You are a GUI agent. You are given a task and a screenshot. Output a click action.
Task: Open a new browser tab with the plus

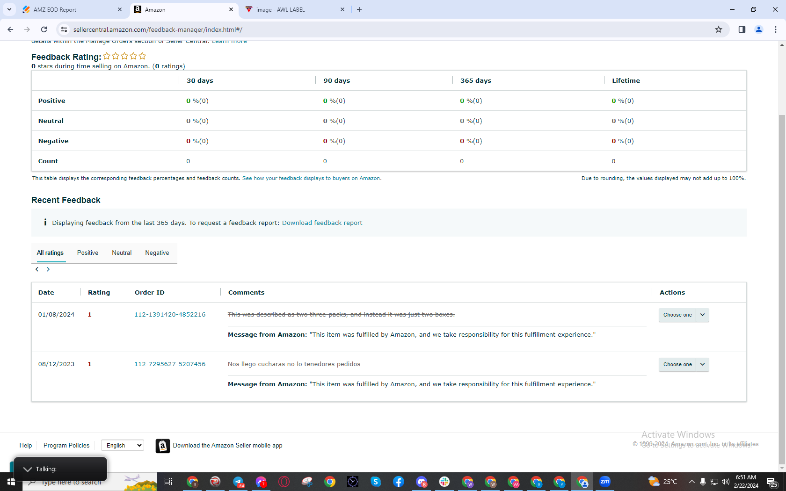[359, 9]
